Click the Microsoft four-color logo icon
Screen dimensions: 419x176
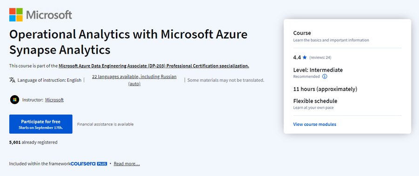pos(16,15)
